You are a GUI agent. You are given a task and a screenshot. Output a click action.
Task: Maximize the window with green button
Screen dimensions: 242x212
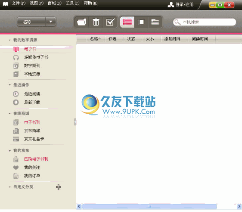click(220, 5)
